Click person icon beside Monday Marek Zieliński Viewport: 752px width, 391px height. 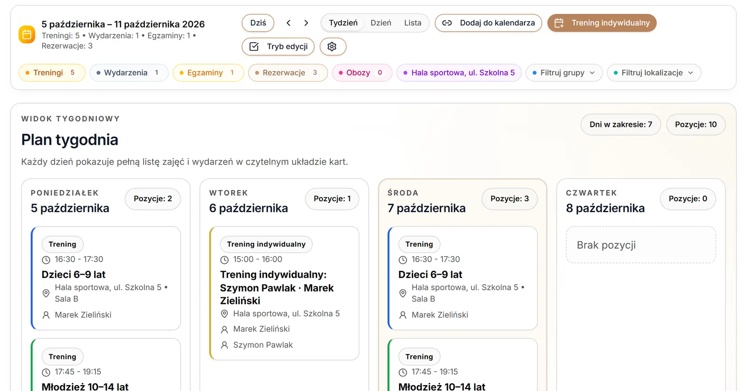(x=46, y=315)
